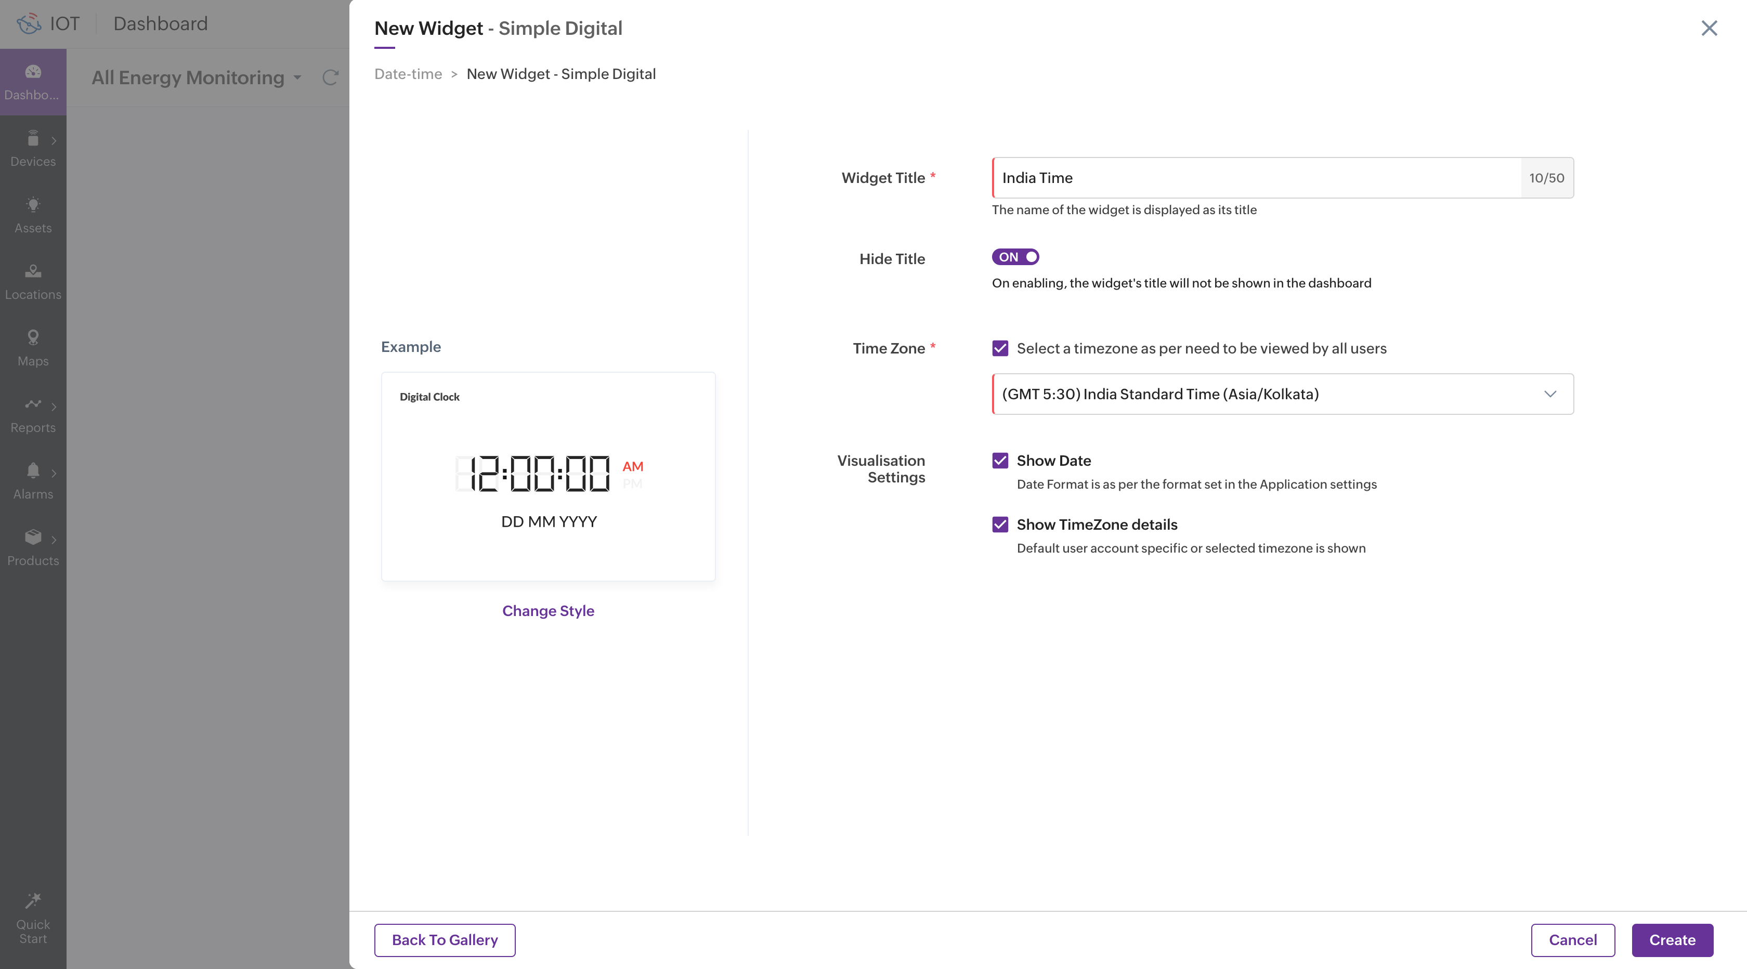Open the Reports chart icon

(x=33, y=404)
